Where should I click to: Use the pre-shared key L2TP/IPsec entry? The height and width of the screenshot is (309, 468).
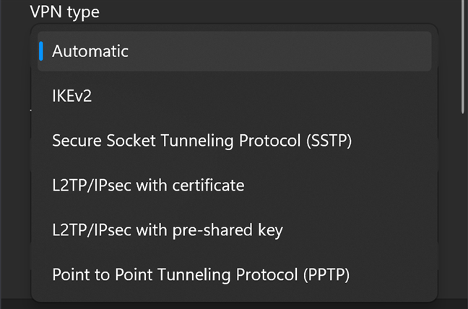pyautogui.click(x=234, y=230)
